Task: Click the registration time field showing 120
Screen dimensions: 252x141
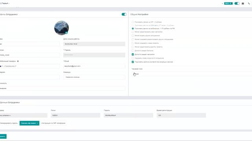Action: [181, 115]
